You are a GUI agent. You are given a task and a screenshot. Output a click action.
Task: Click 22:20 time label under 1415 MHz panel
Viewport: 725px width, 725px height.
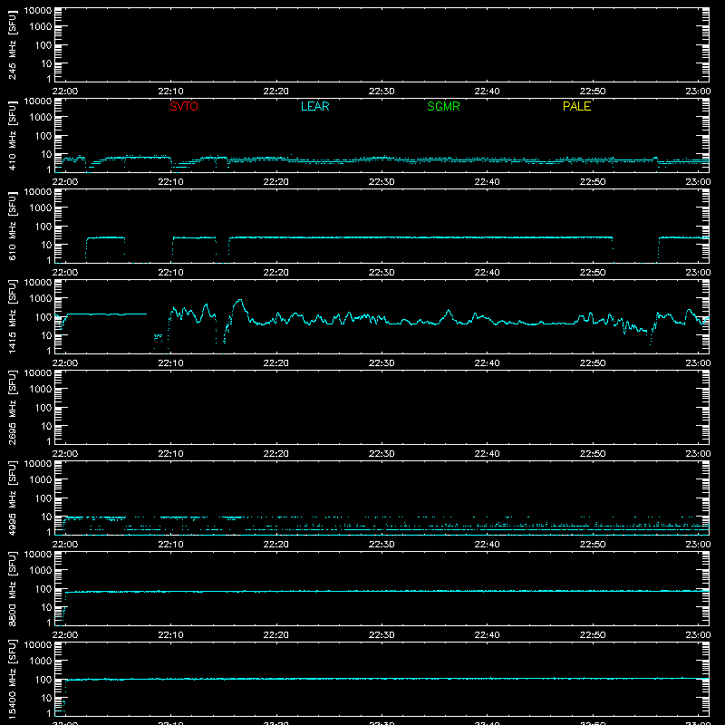[x=276, y=363]
